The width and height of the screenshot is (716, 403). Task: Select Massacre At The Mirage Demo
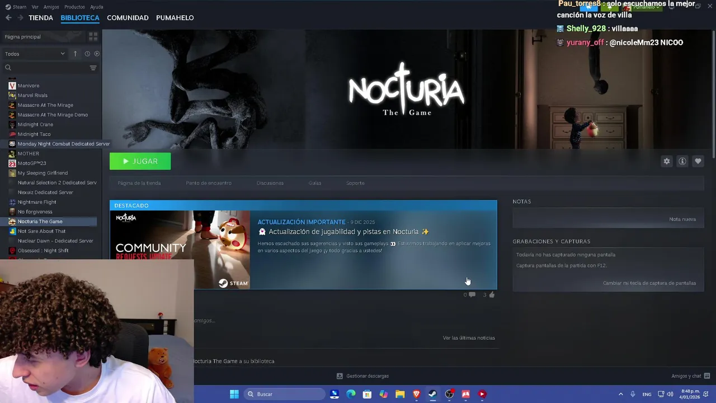coord(53,115)
